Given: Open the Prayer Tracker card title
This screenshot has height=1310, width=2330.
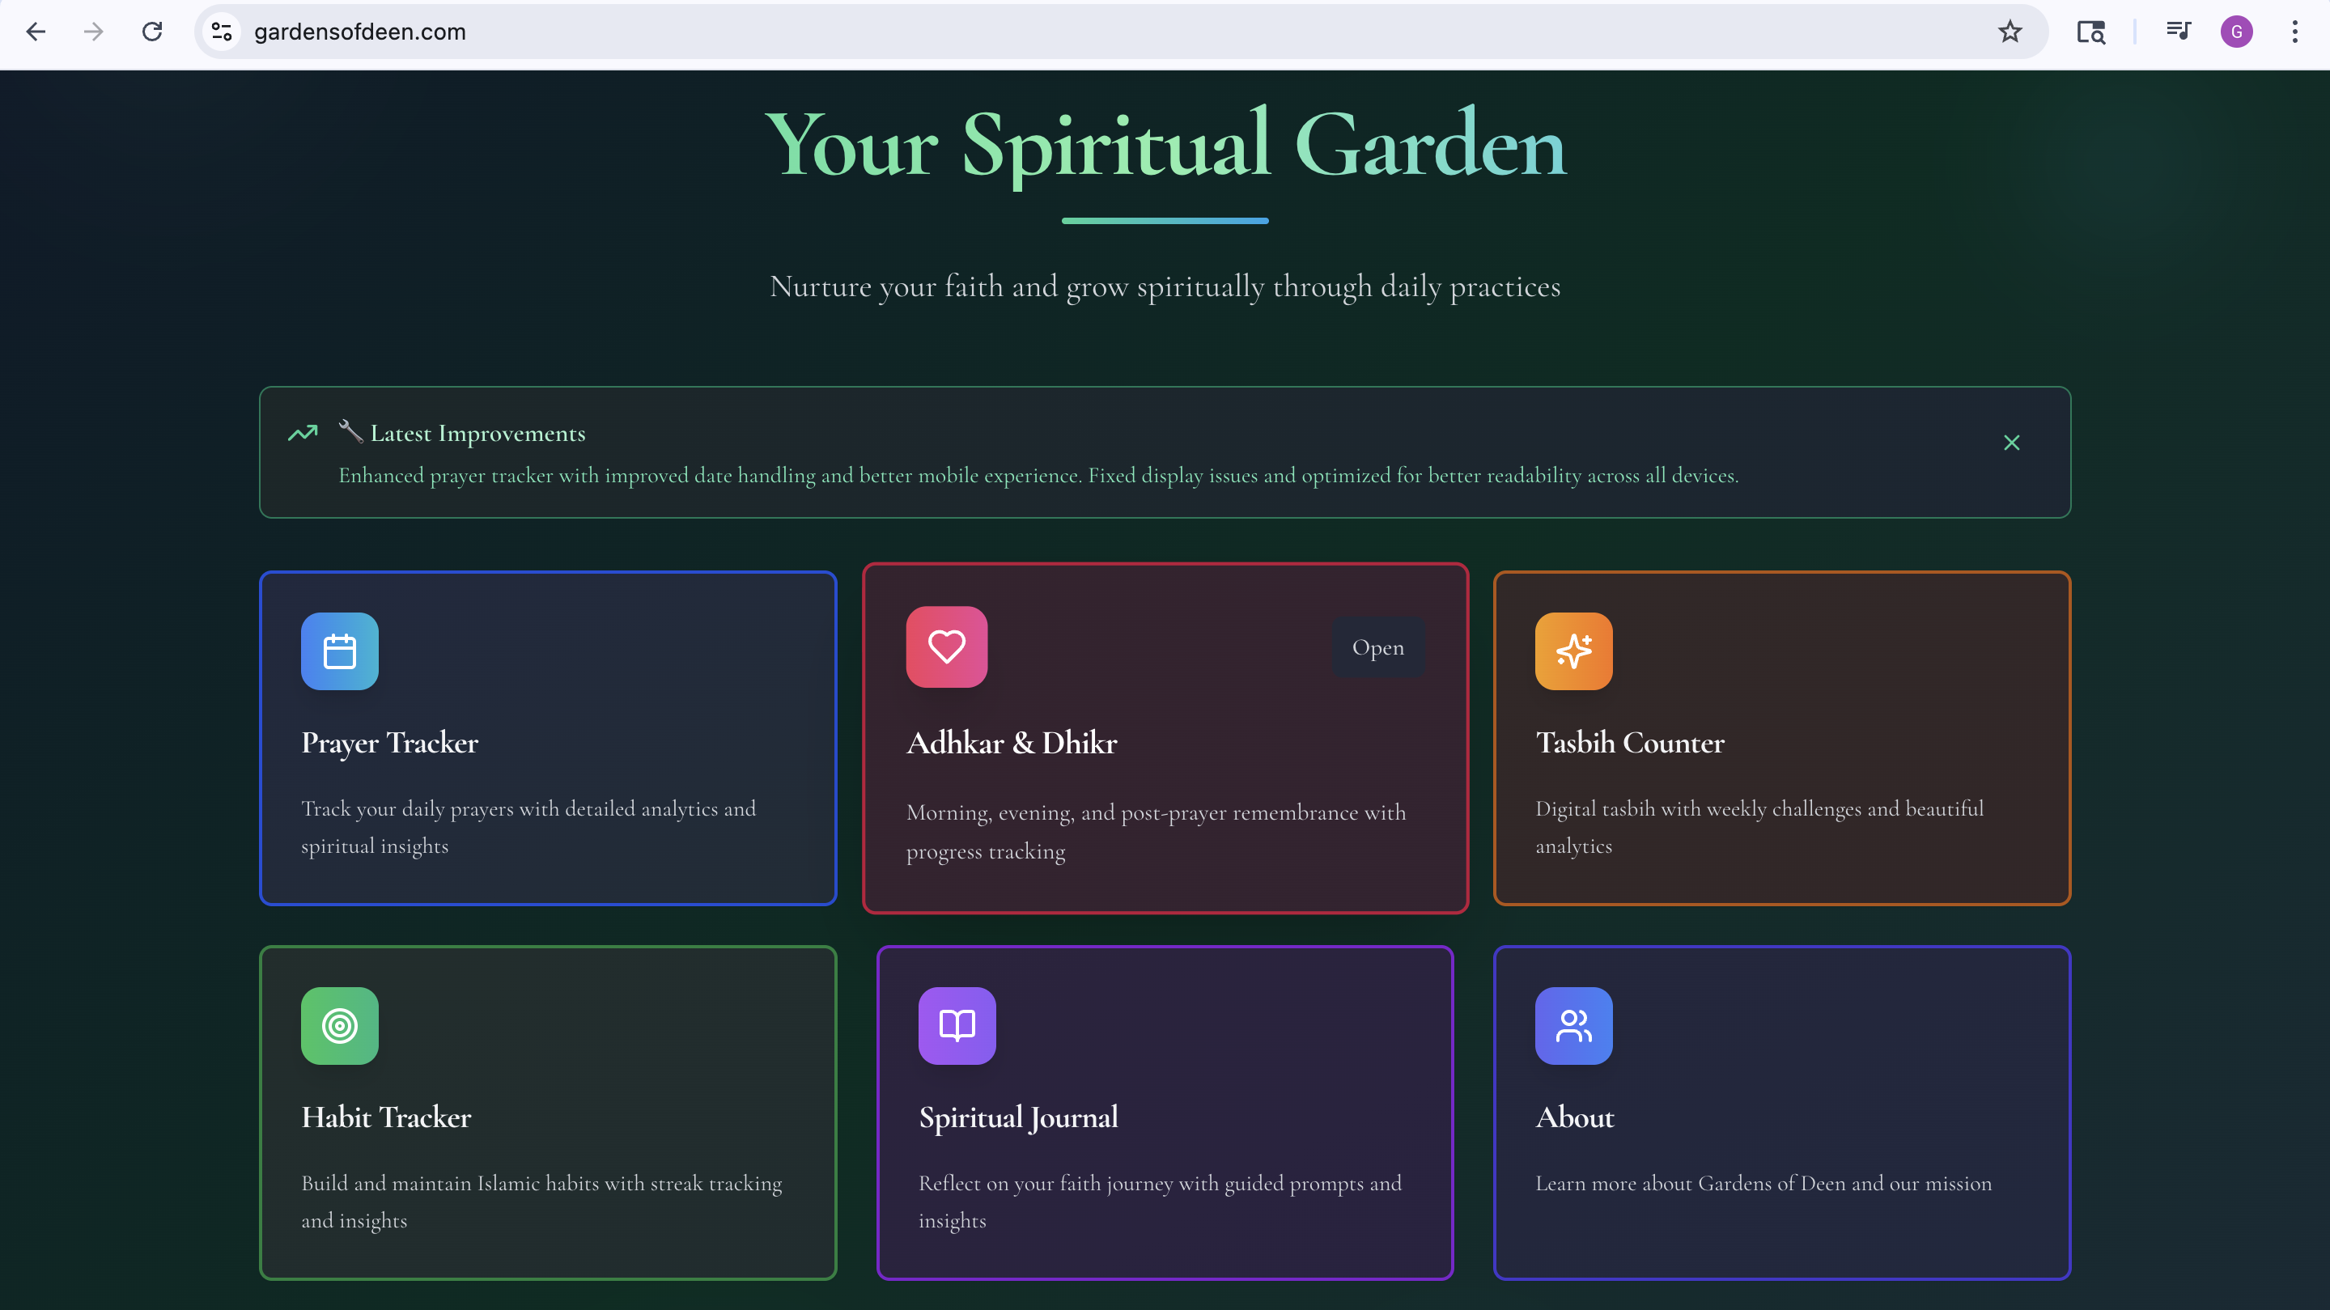Looking at the screenshot, I should coord(390,743).
